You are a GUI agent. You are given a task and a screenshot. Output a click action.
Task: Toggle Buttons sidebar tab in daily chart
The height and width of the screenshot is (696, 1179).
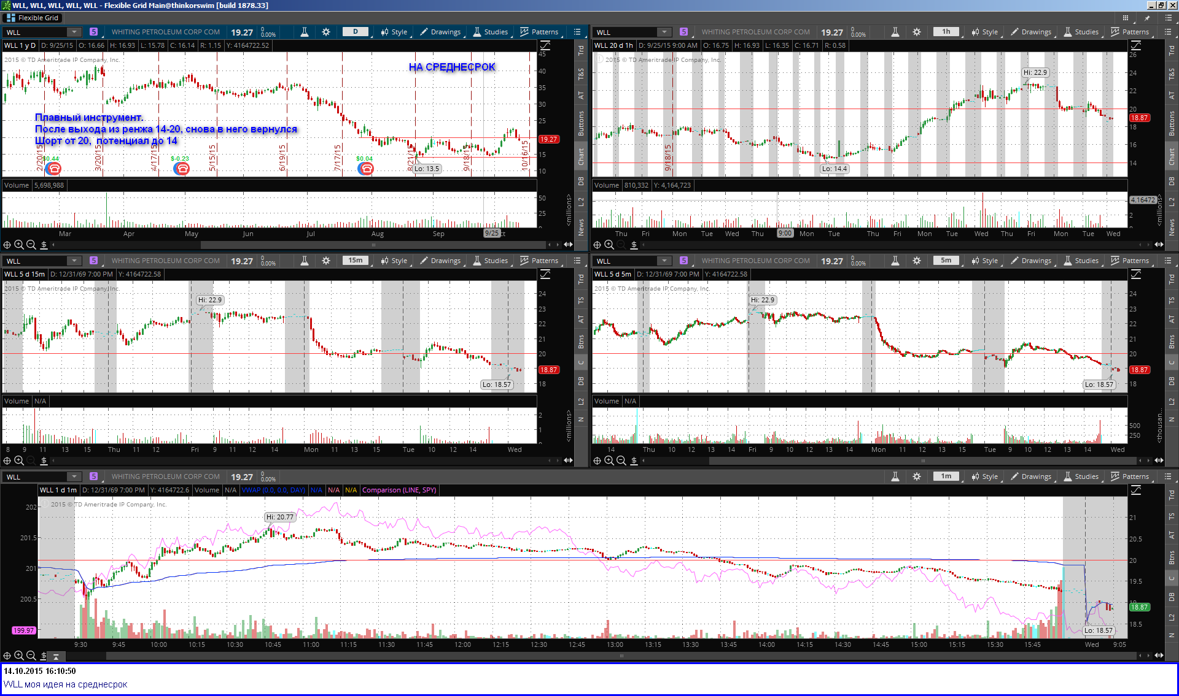(x=581, y=123)
